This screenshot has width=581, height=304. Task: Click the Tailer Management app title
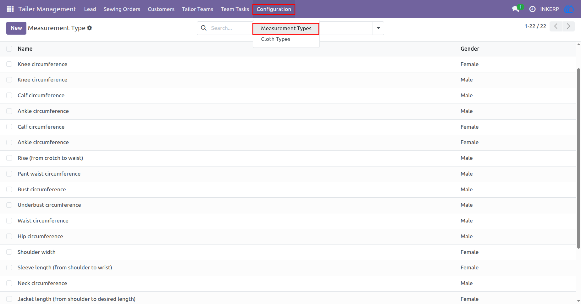47,9
